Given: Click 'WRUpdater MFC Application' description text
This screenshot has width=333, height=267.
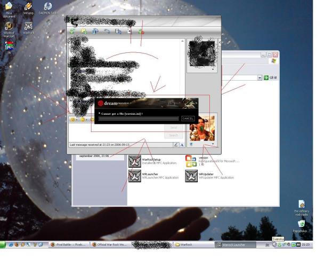Looking at the screenshot, I should tap(216, 178).
